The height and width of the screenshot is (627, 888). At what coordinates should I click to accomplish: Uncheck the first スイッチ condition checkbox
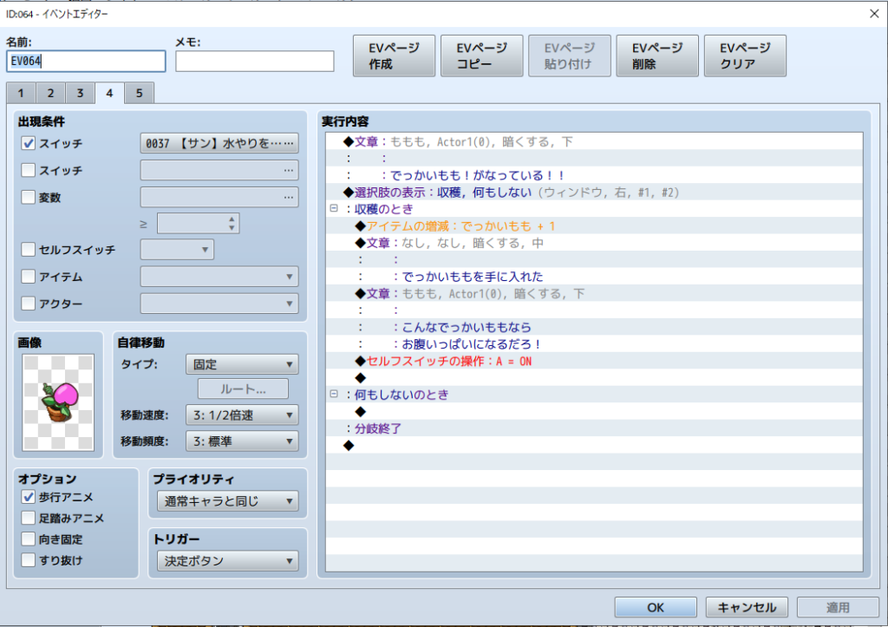coord(29,144)
